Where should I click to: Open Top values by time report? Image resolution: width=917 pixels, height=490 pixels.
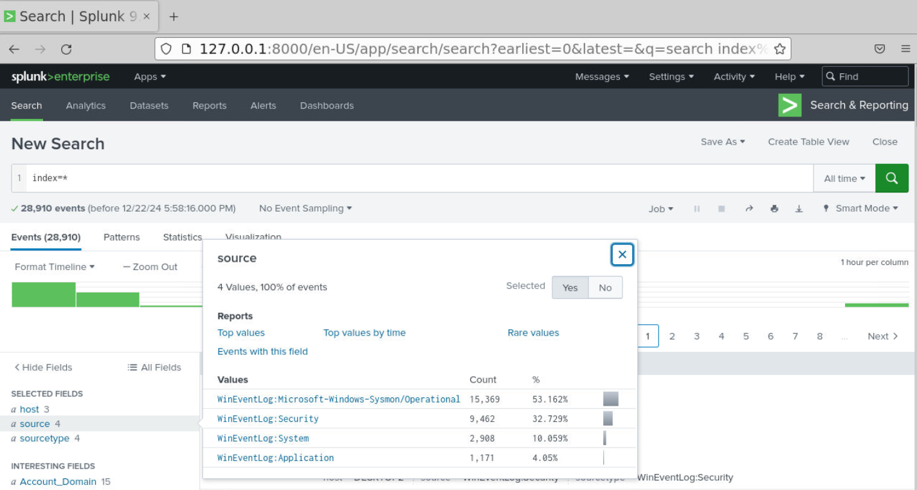coord(365,332)
